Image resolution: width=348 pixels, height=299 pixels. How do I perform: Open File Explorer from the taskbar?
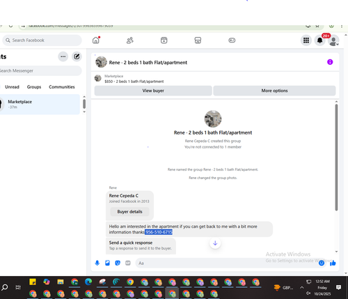61,282
